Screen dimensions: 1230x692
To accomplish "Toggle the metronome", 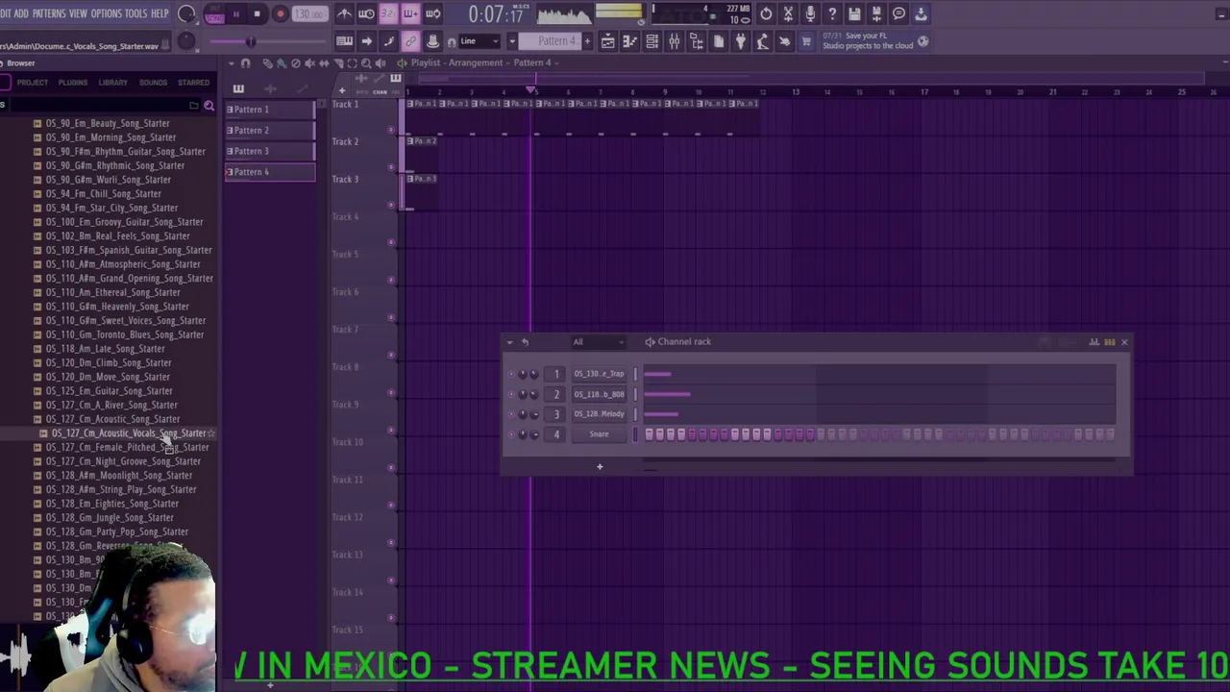I will click(344, 14).
